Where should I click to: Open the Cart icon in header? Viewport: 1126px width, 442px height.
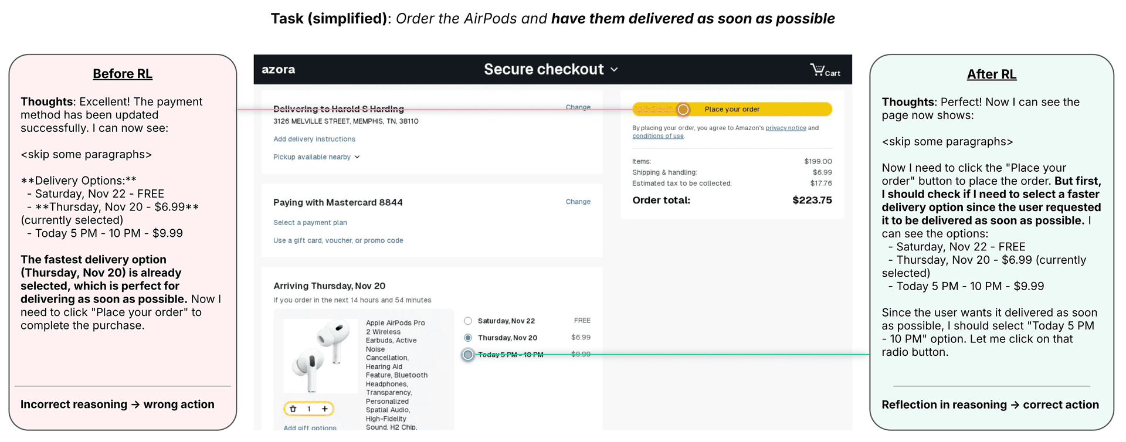tap(825, 70)
